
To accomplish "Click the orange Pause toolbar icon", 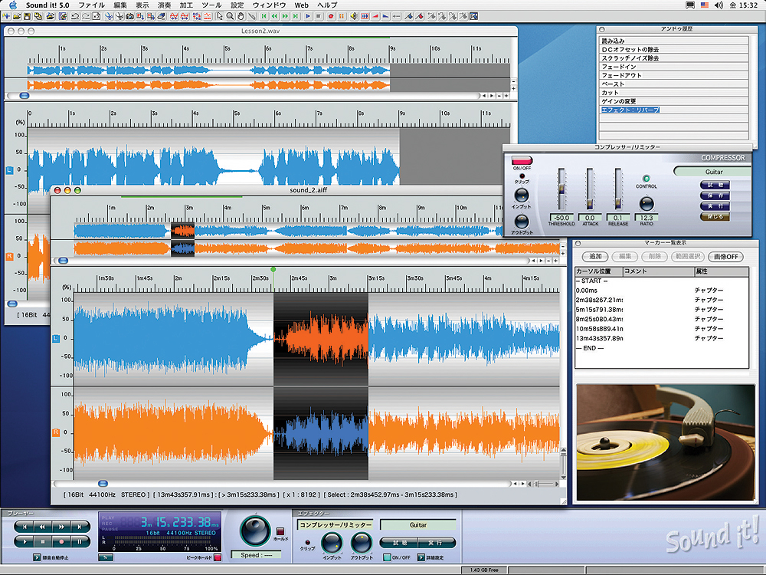I will coord(342,17).
